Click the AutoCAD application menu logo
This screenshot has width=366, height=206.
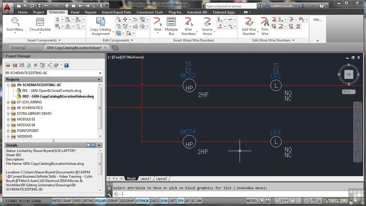pos(8,7)
